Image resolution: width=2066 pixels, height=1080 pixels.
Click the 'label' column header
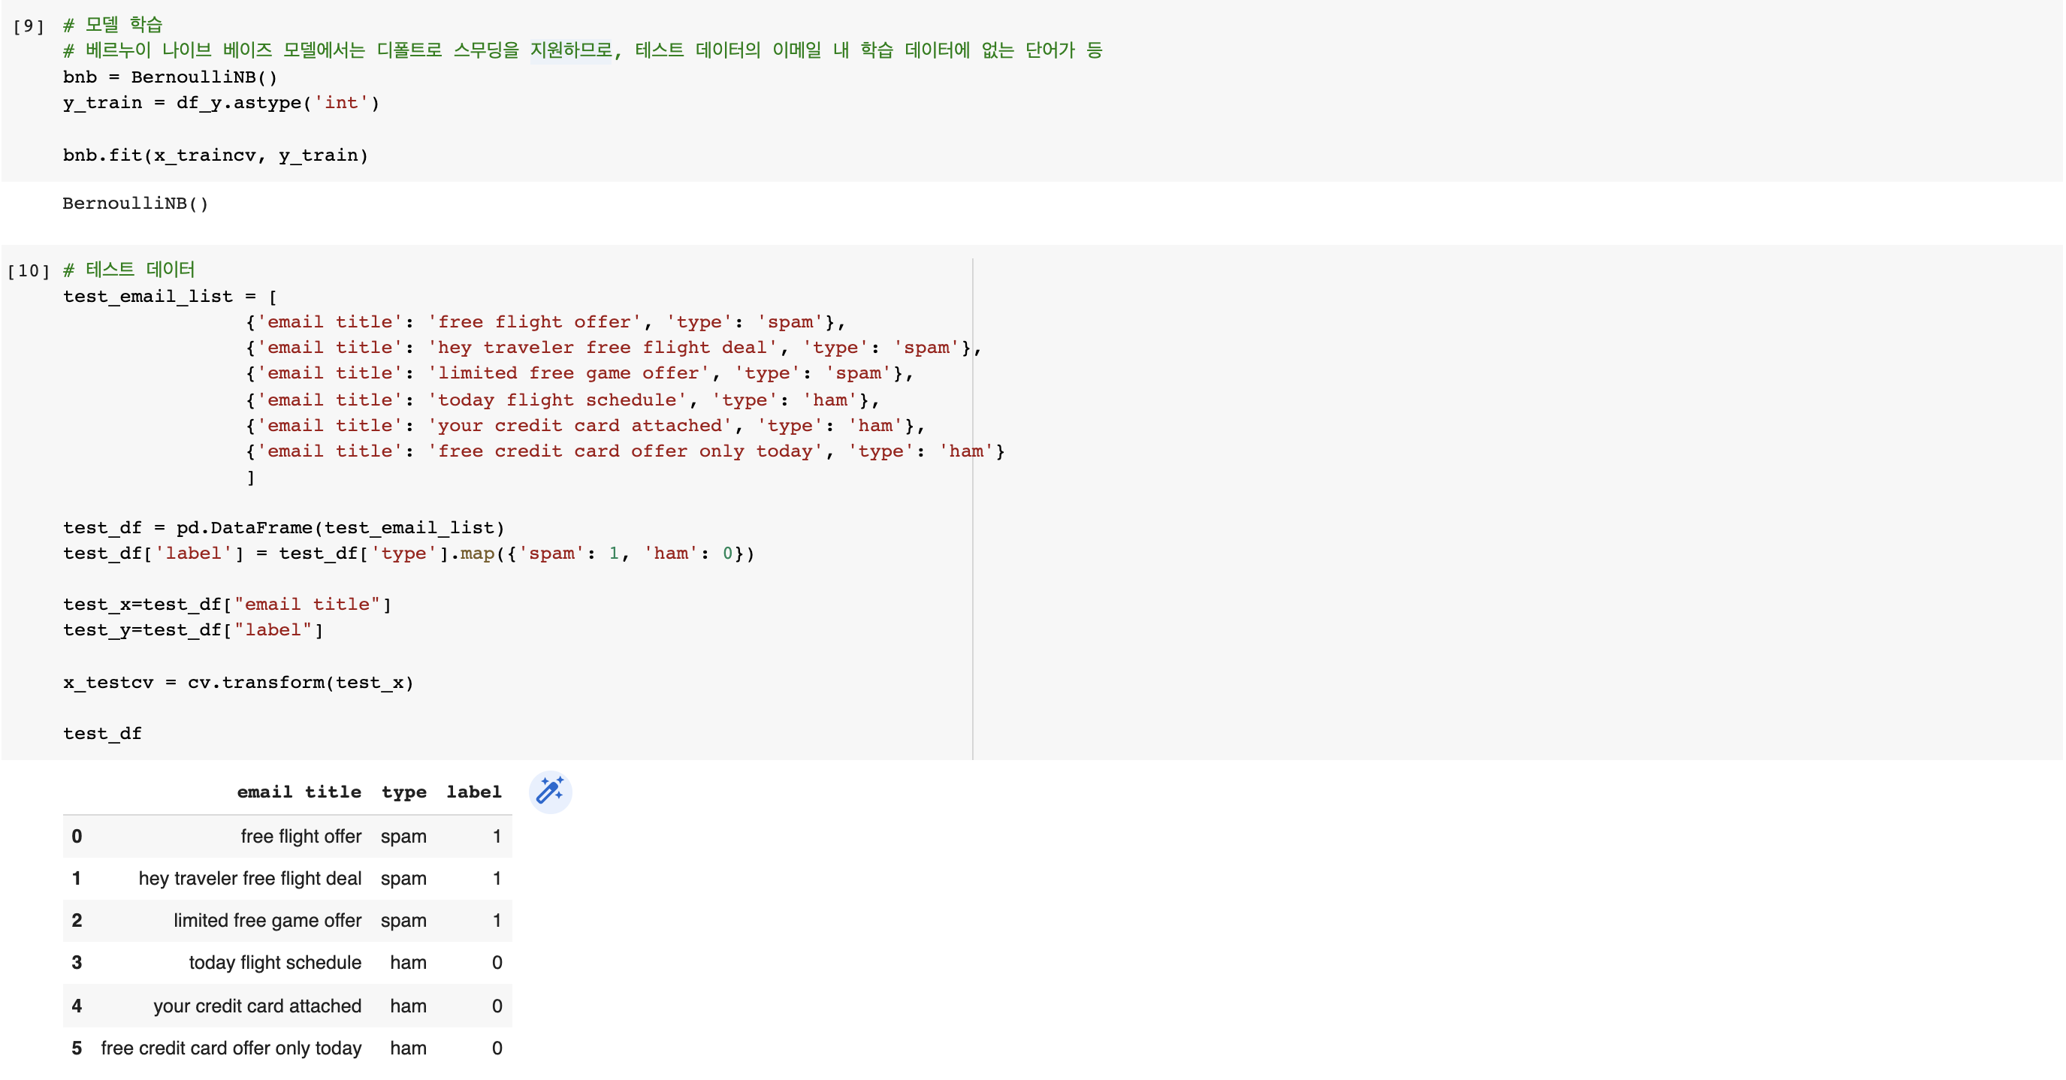tap(473, 792)
